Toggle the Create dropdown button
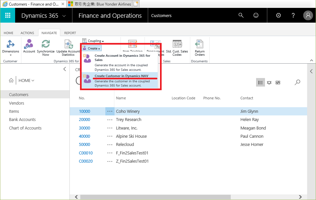 click(x=91, y=48)
